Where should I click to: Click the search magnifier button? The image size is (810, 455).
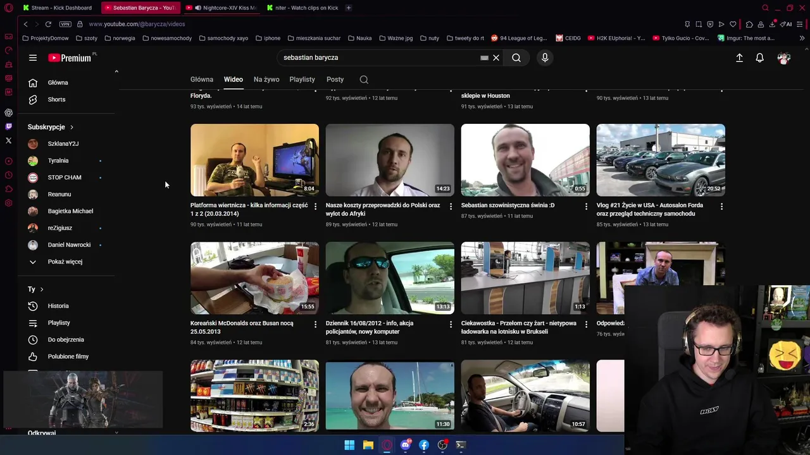click(x=516, y=58)
